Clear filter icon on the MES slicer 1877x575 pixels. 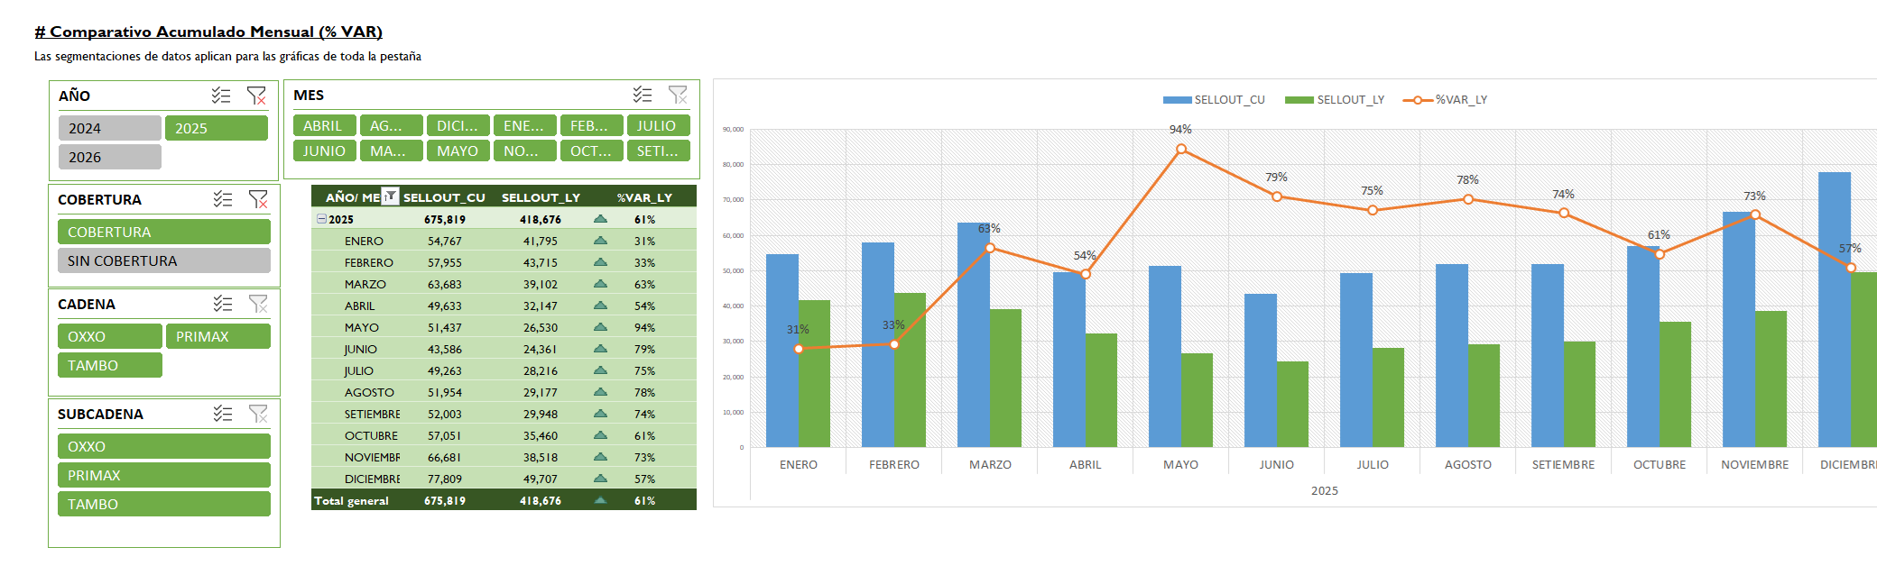[678, 95]
